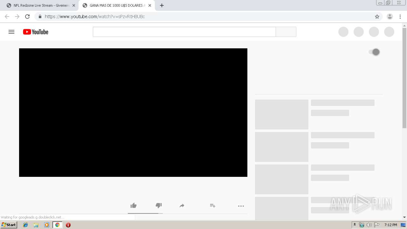Click the black video player area

pos(133,113)
